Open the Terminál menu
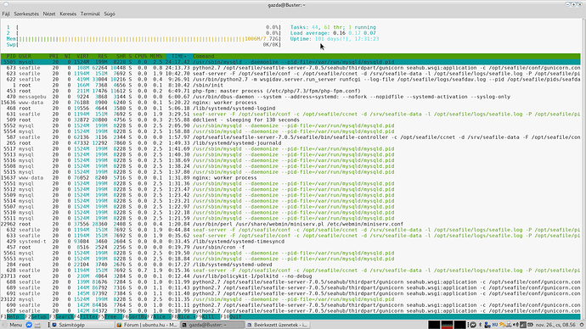The image size is (586, 329). pyautogui.click(x=90, y=14)
